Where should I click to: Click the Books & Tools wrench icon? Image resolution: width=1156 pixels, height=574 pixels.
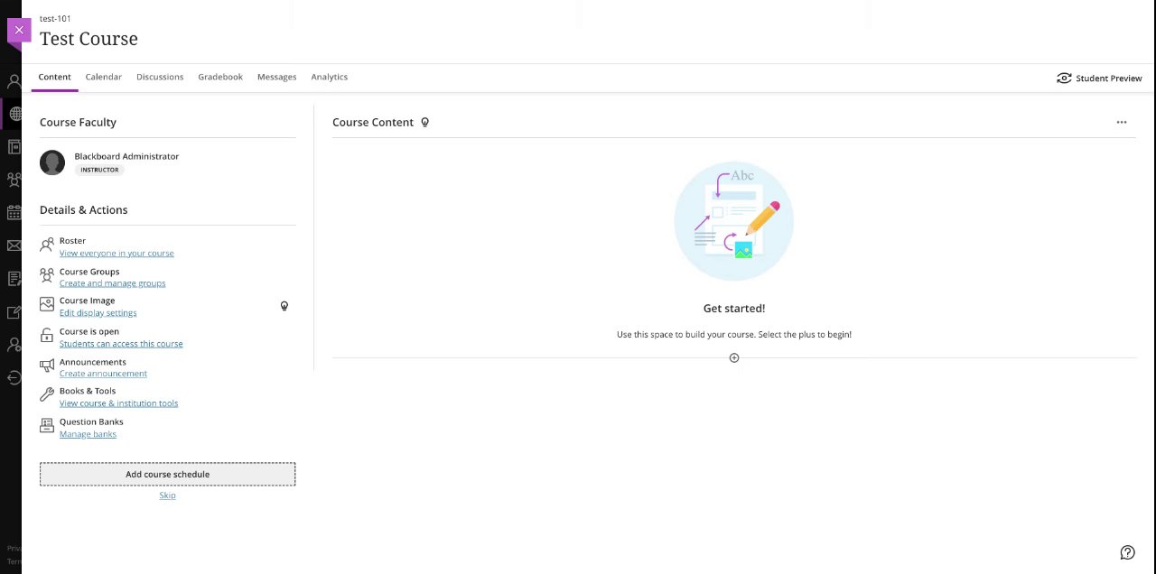coord(47,395)
